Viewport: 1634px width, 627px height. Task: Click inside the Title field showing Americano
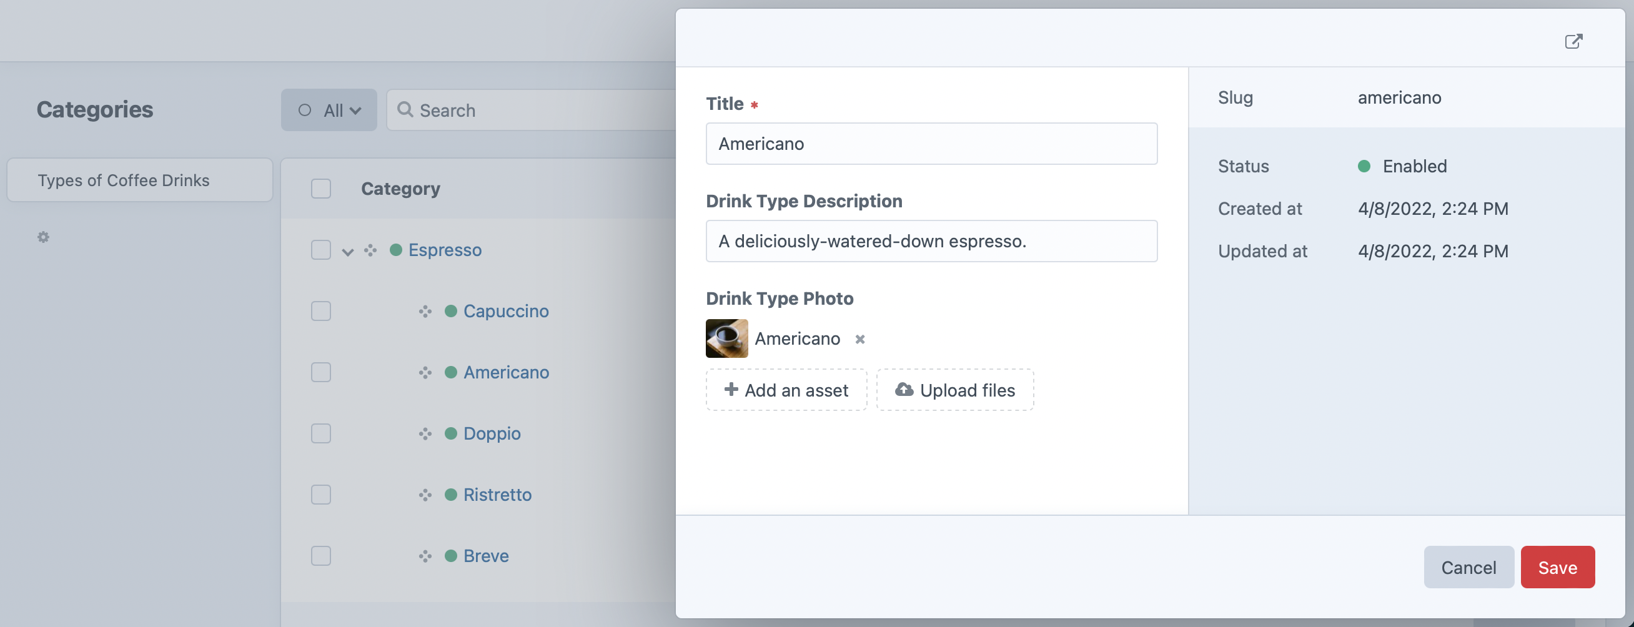click(931, 143)
